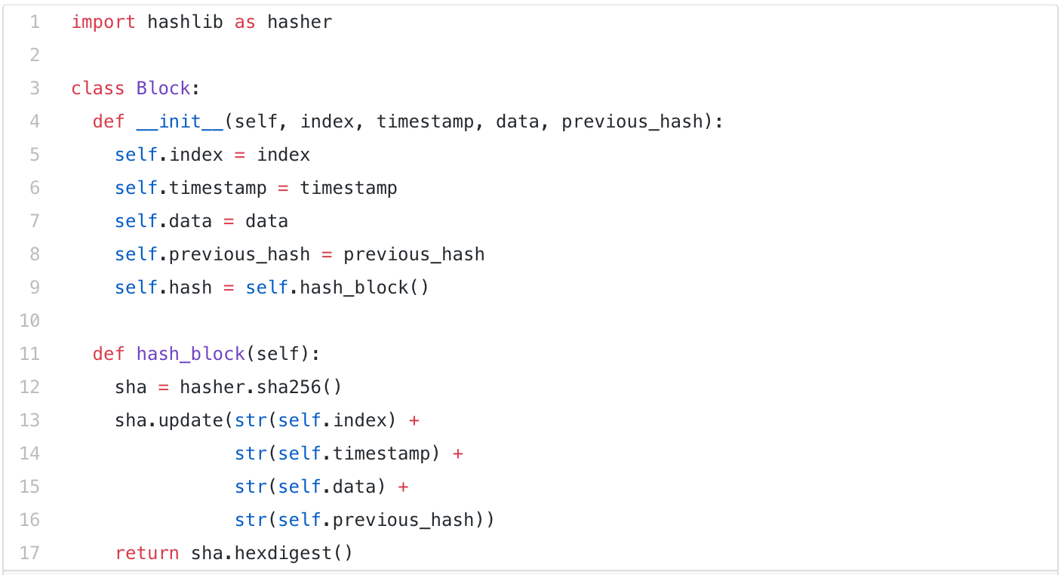Click line number 4 in the gutter
The width and height of the screenshot is (1061, 575).
click(35, 121)
